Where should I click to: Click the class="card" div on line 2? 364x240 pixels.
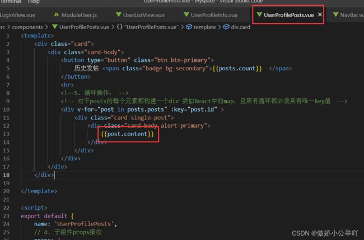[64, 44]
